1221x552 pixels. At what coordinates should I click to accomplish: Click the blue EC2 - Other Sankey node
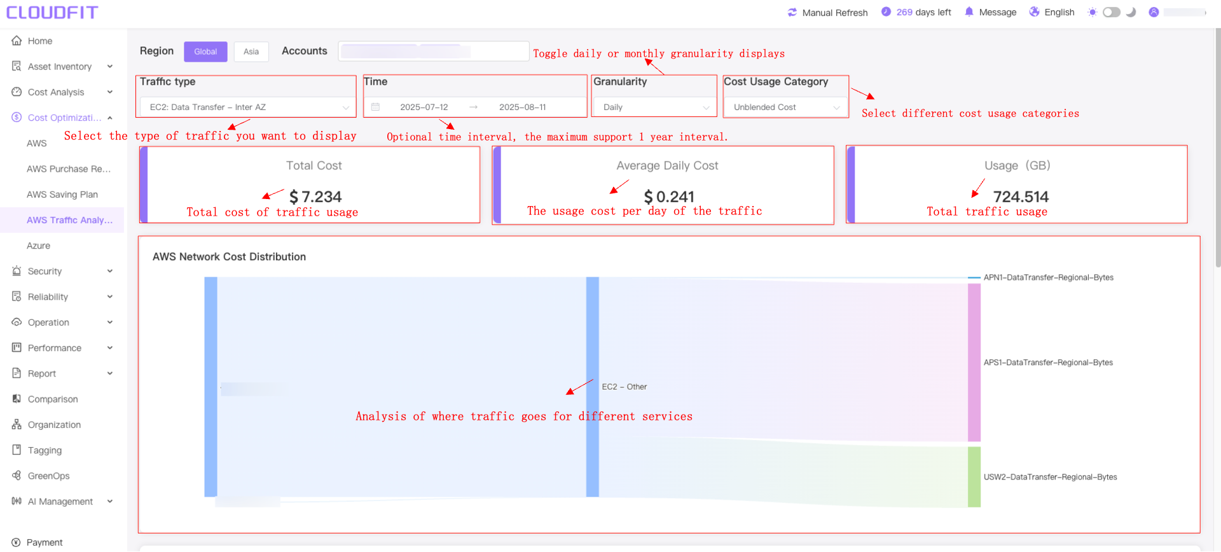click(592, 387)
